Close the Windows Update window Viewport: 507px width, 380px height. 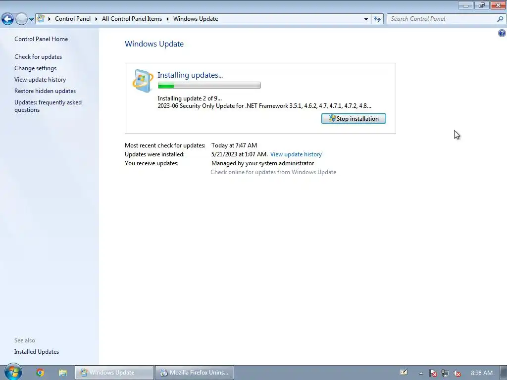coord(498,5)
